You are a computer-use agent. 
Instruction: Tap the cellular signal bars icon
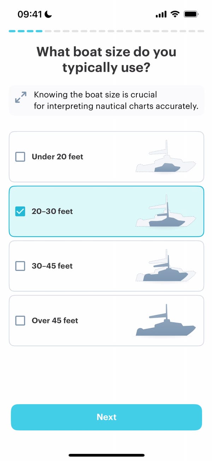point(161,14)
